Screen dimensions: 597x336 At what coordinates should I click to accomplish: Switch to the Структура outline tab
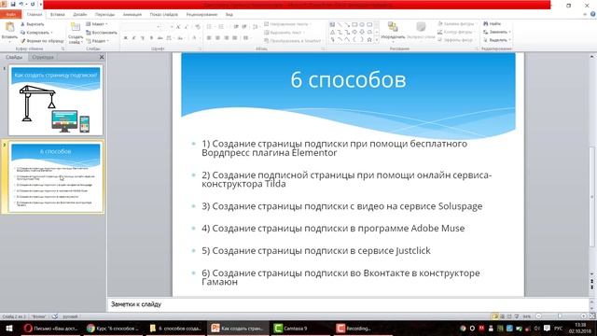[x=43, y=57]
